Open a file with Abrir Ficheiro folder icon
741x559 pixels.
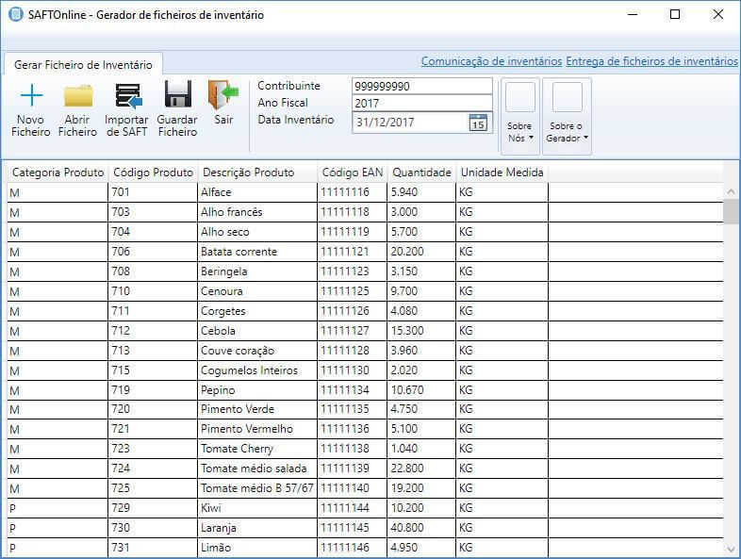[x=77, y=96]
